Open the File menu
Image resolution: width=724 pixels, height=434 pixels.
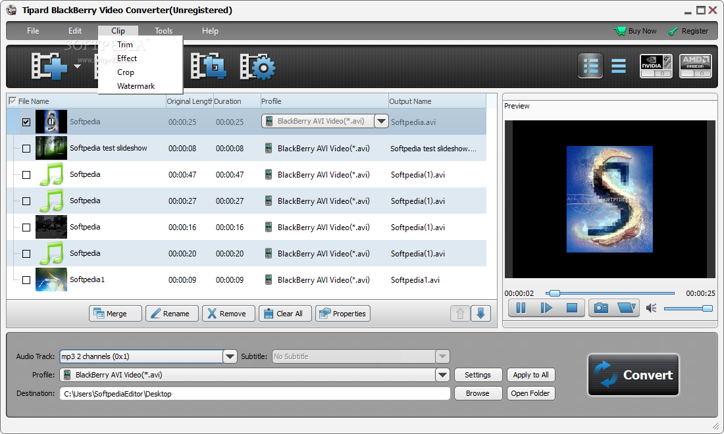point(33,31)
